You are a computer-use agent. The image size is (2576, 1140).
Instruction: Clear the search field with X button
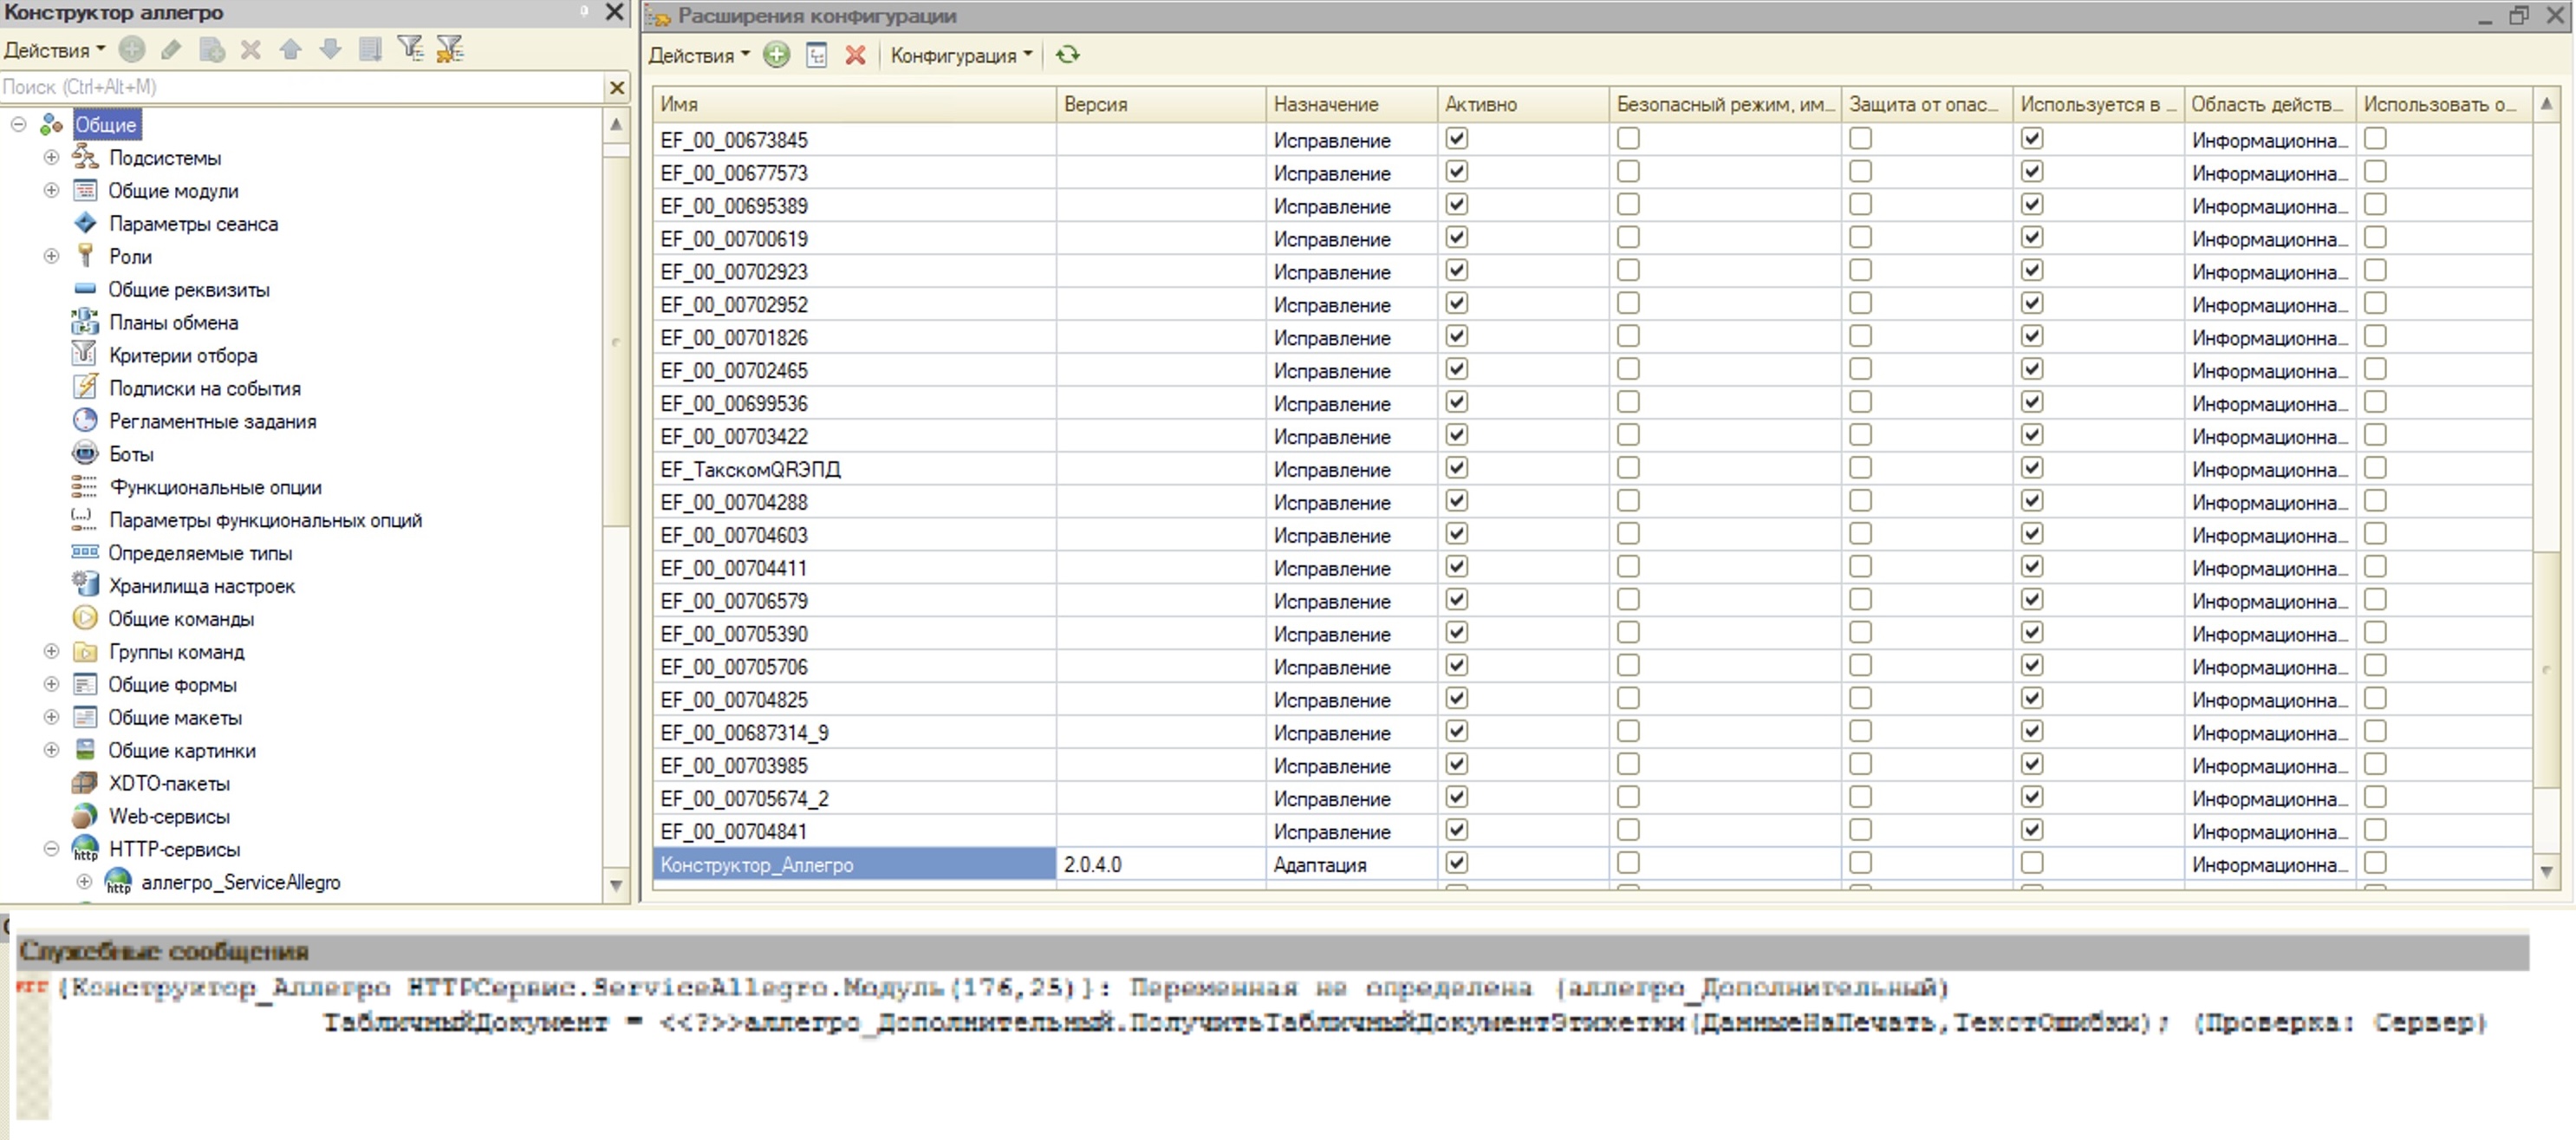pyautogui.click(x=617, y=88)
